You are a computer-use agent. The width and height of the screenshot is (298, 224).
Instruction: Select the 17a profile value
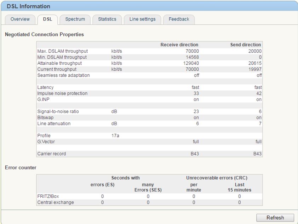(115, 136)
